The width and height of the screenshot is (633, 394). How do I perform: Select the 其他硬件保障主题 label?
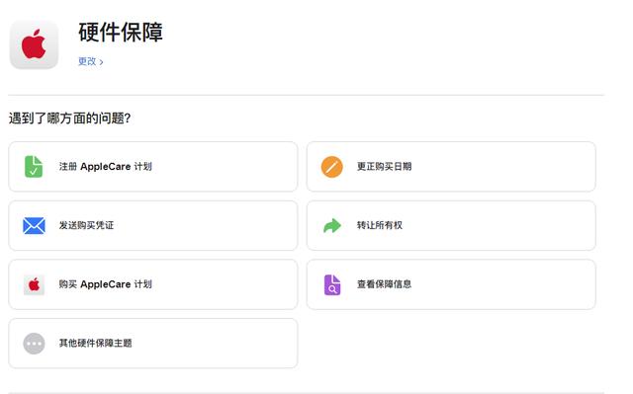pyautogui.click(x=95, y=343)
